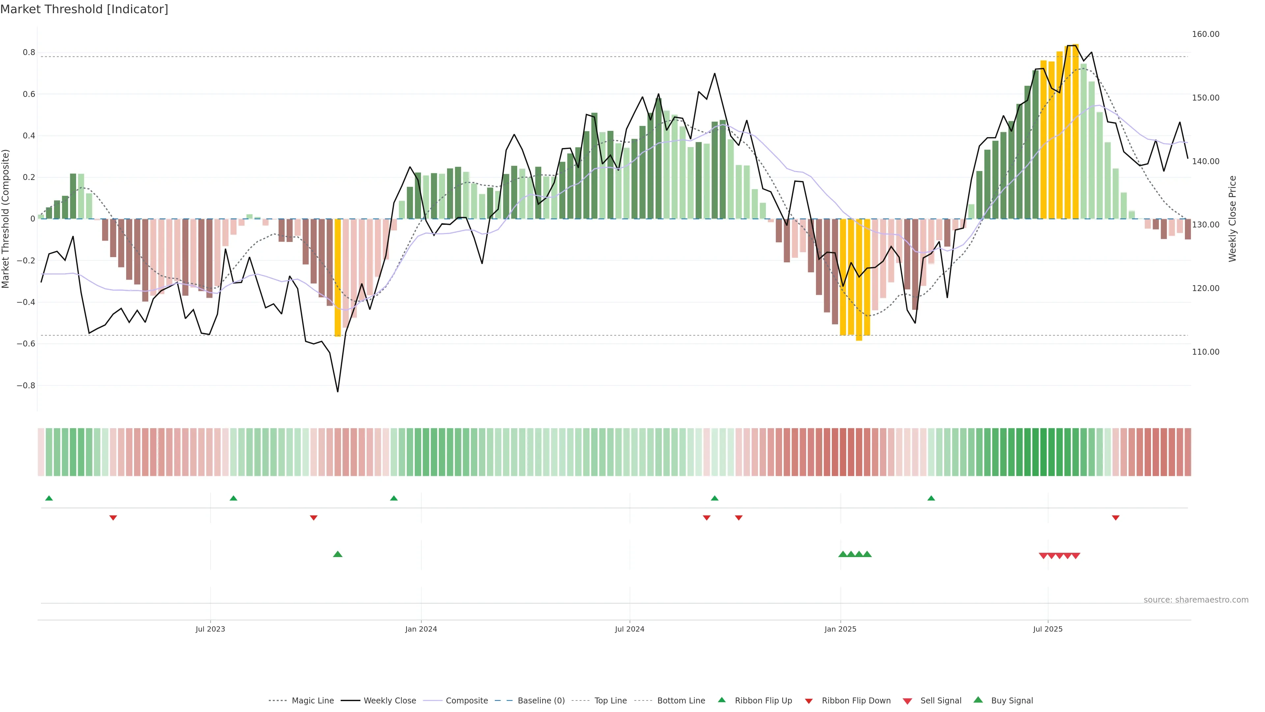
Task: Click the leftmost Buy Signal triangle at Jan 2025
Action: click(843, 554)
